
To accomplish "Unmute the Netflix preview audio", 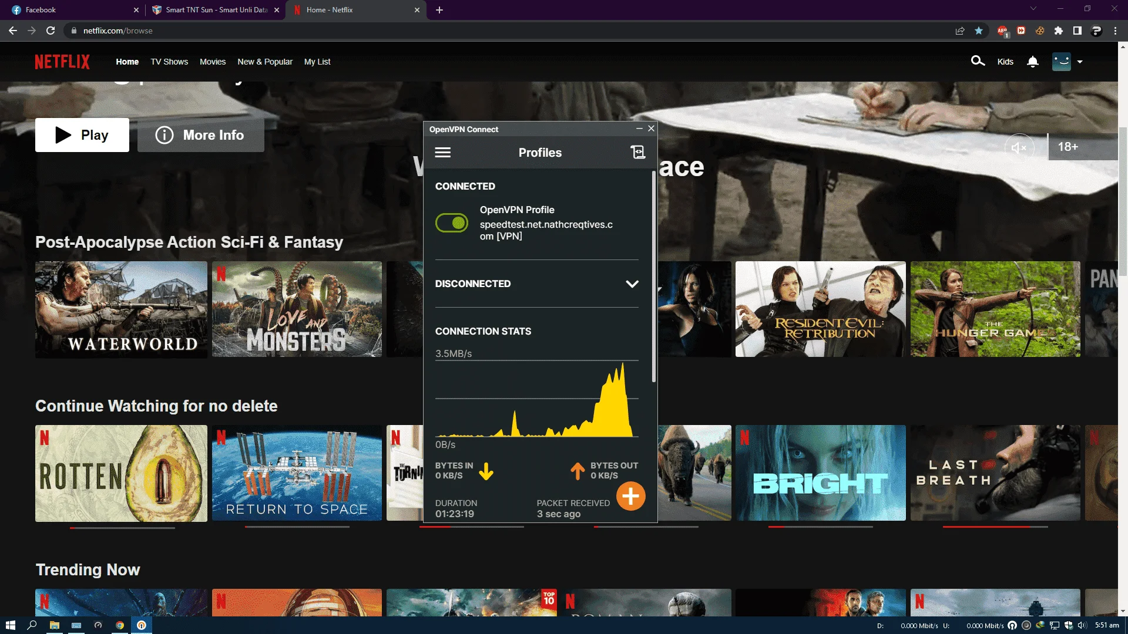I will (1019, 147).
